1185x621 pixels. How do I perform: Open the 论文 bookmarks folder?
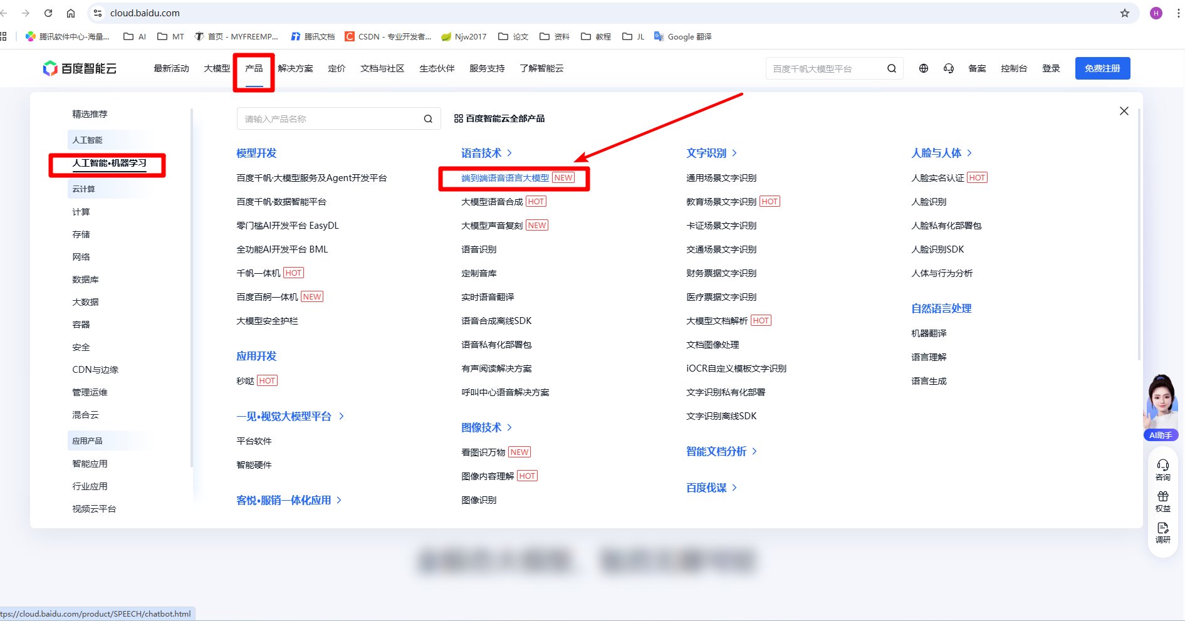pyautogui.click(x=513, y=37)
